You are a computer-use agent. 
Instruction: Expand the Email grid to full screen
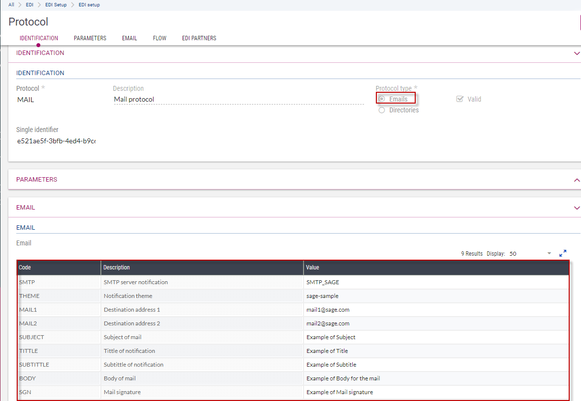click(x=563, y=253)
